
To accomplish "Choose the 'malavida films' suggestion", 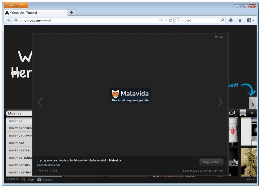I will 19,165.
